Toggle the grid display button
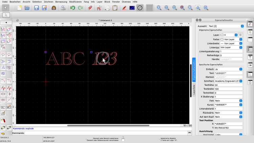This screenshot has width=254, height=143. (x=149, y=7)
